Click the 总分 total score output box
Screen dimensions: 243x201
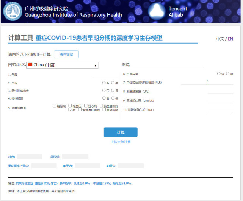tap(30, 157)
